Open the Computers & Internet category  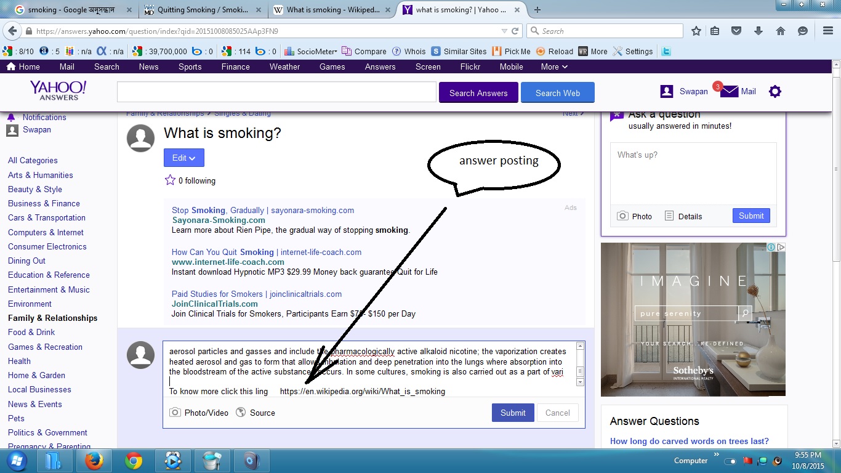click(46, 232)
